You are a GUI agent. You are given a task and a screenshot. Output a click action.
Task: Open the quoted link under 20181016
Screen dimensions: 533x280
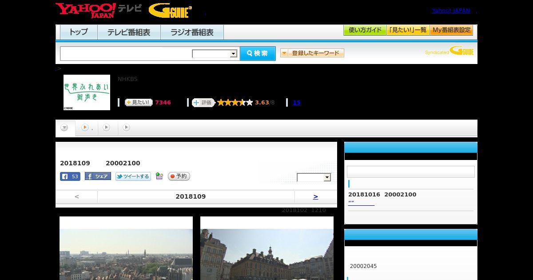point(361,203)
